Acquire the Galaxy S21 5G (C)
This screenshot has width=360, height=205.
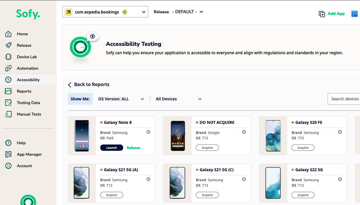207,195
